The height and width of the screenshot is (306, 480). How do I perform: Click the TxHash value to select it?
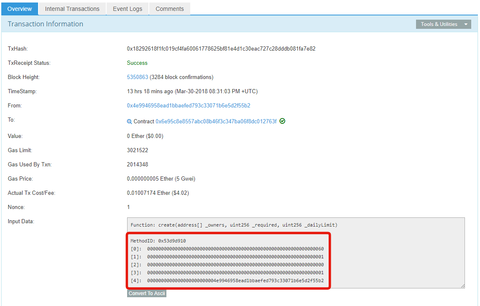point(220,48)
